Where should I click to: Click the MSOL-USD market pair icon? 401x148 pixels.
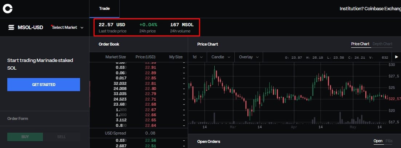click(x=11, y=27)
